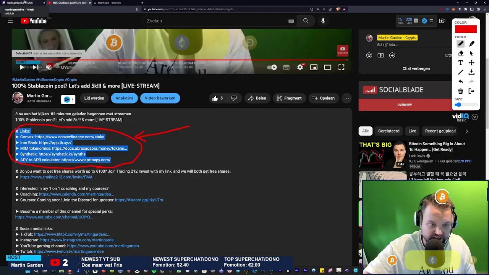Select the Alle filter chip
Image resolution: width=489 pixels, height=275 pixels.
point(366,131)
